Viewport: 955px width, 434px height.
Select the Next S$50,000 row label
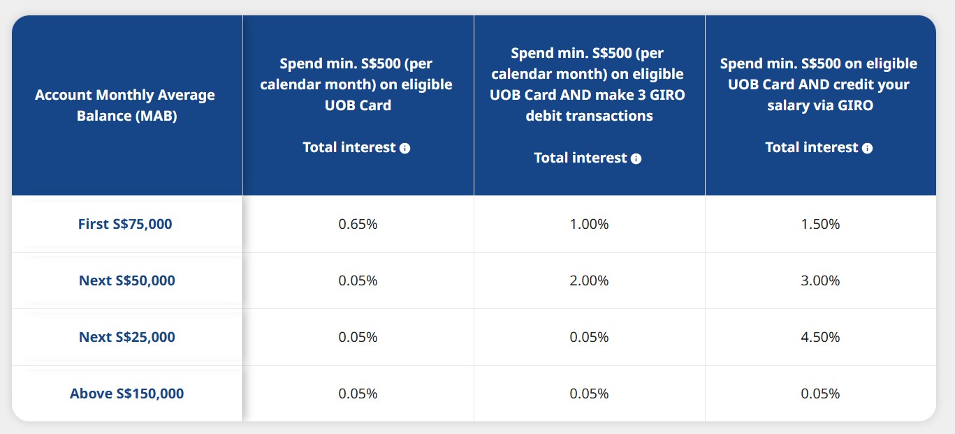pos(126,280)
